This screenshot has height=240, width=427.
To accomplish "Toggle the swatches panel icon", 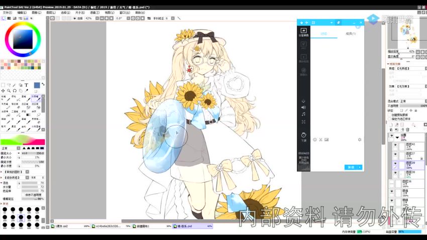I will [x=26, y=18].
